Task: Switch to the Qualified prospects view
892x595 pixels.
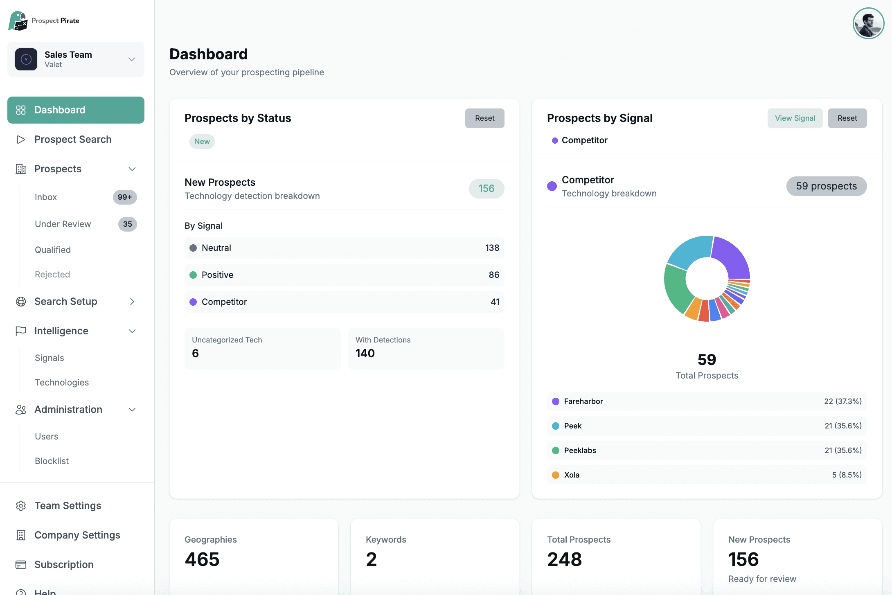Action: click(x=53, y=250)
